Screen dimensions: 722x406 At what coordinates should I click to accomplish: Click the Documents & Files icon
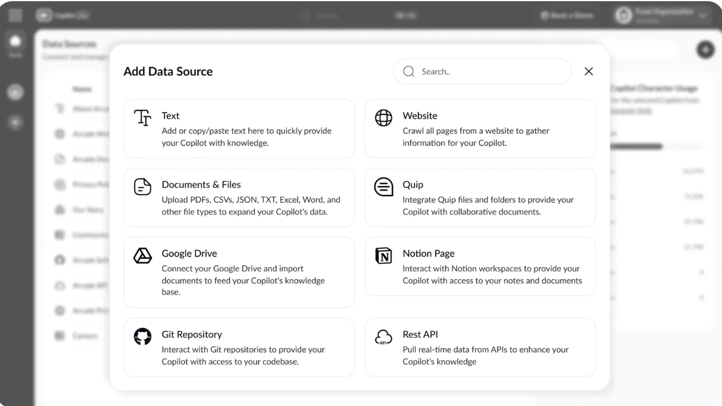142,186
